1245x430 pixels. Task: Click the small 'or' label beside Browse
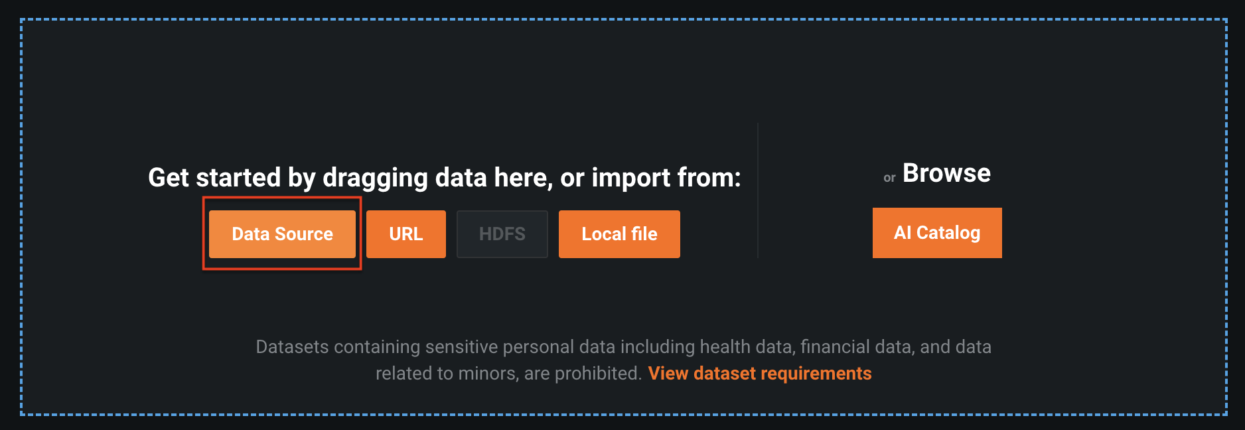point(889,178)
